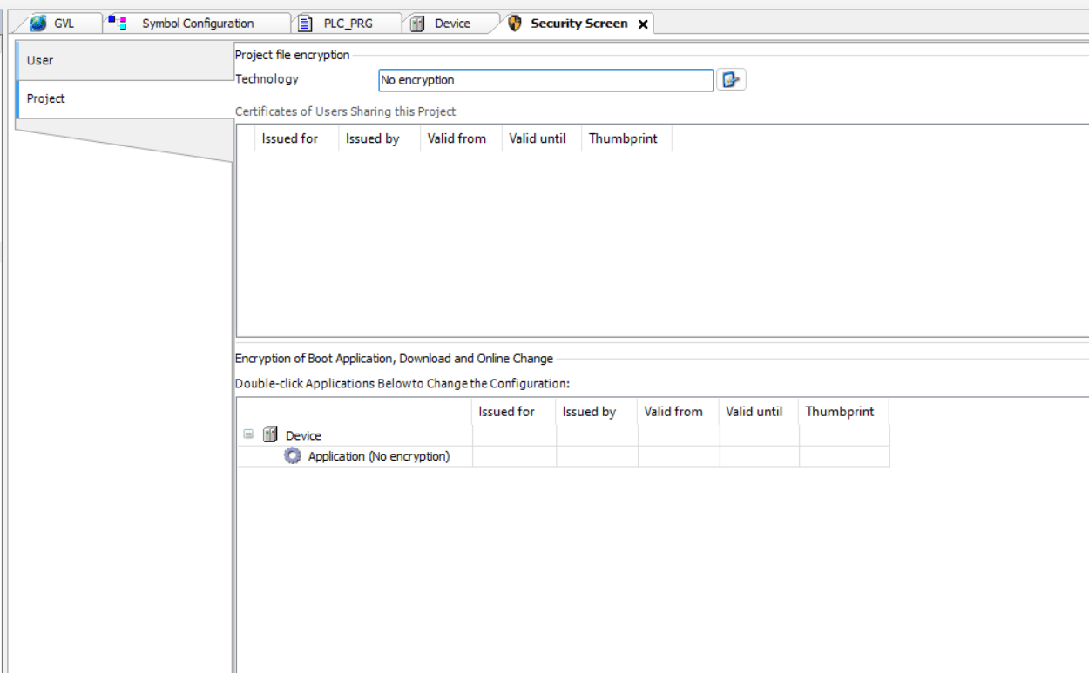This screenshot has width=1089, height=673.
Task: Click the Security Screen shield icon
Action: [x=514, y=24]
